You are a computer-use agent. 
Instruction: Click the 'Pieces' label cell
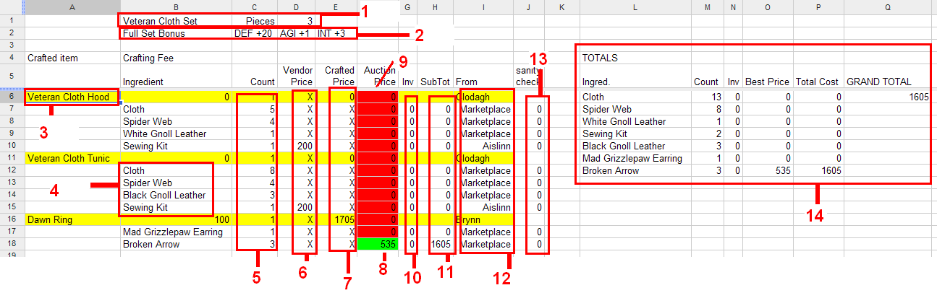click(x=254, y=21)
